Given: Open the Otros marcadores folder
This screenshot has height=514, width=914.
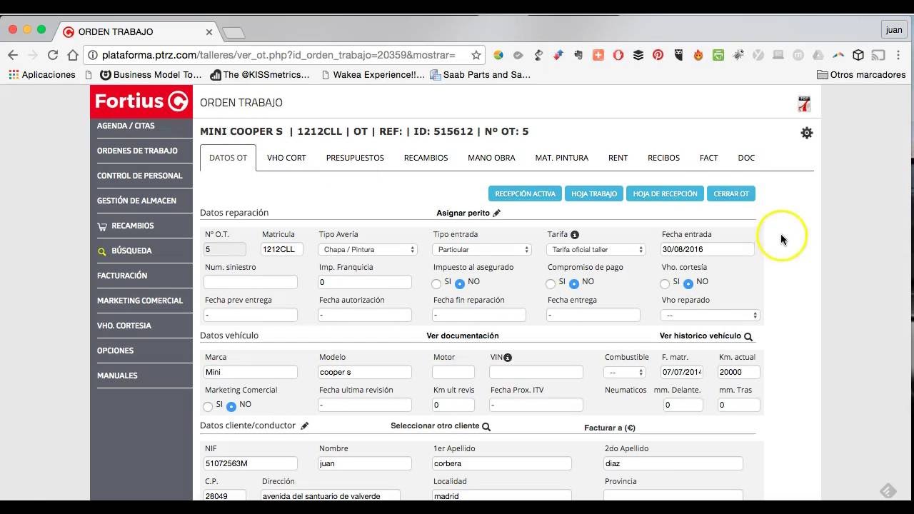Looking at the screenshot, I should point(861,74).
